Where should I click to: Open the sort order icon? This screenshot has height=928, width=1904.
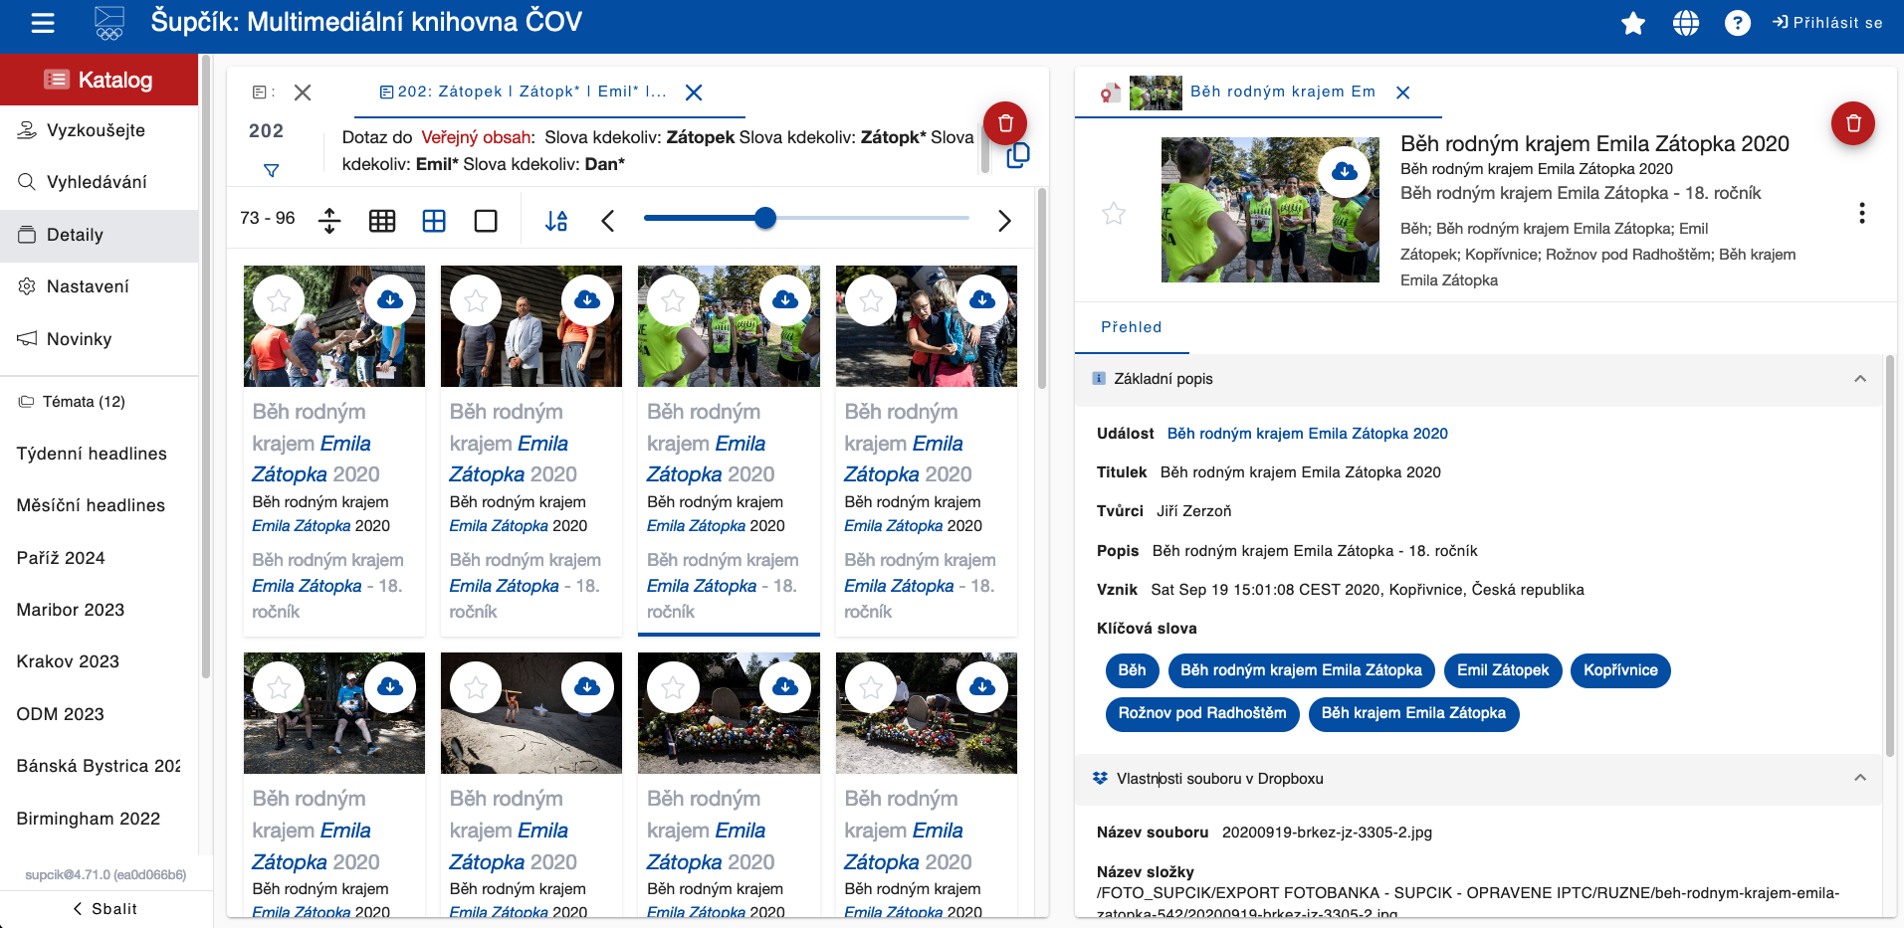[x=556, y=221]
